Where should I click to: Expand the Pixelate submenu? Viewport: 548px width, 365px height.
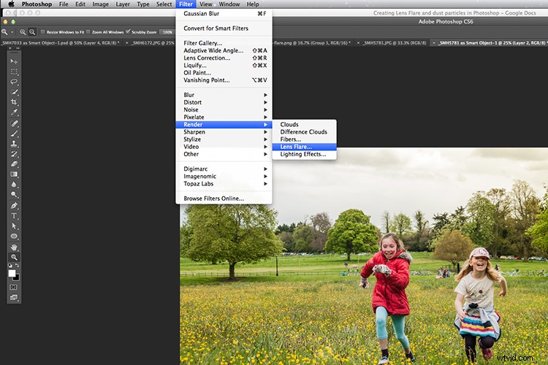224,117
